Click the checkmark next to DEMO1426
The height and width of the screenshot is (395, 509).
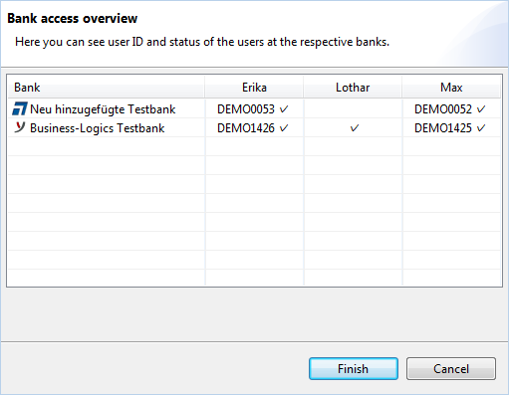click(x=284, y=128)
